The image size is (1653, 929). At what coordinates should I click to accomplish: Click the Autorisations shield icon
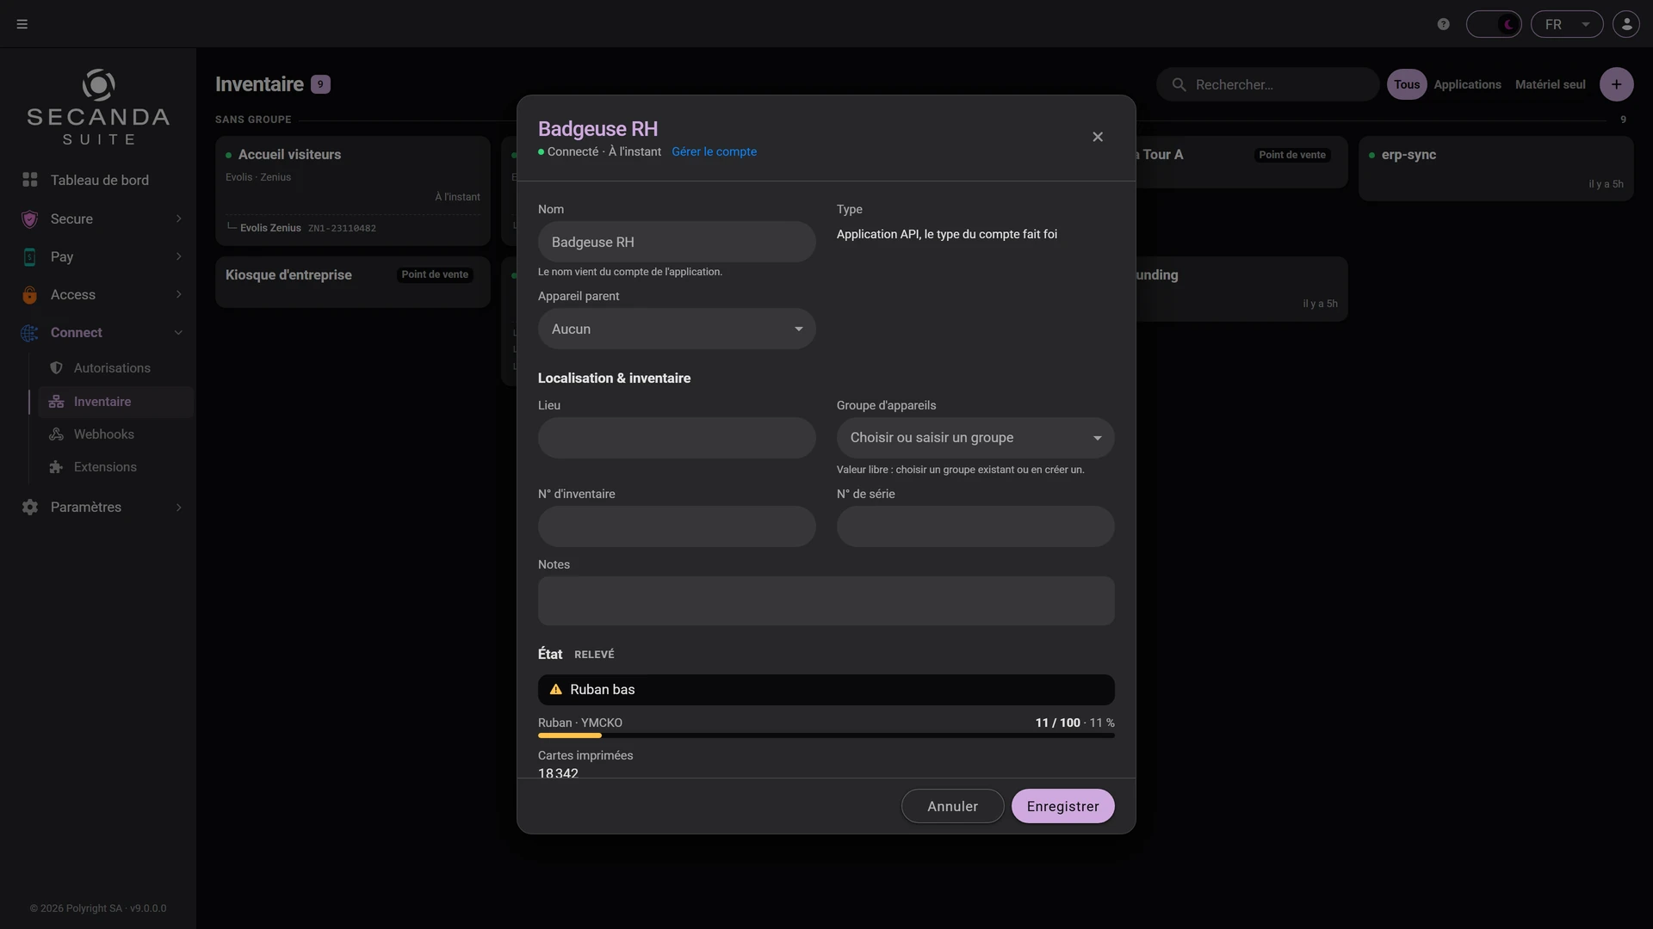pos(56,368)
